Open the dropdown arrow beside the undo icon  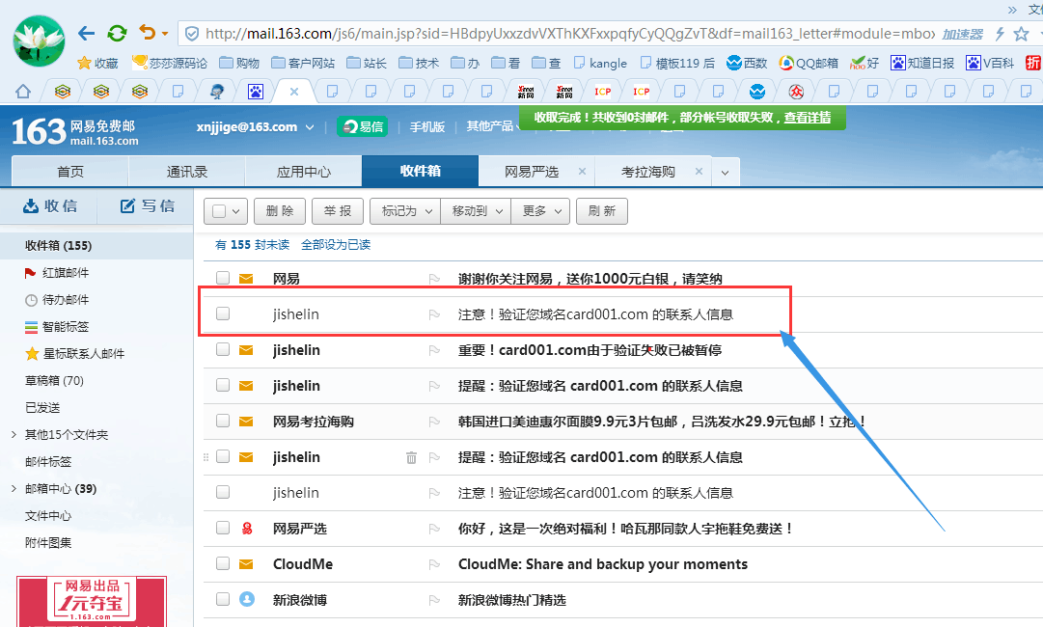165,33
